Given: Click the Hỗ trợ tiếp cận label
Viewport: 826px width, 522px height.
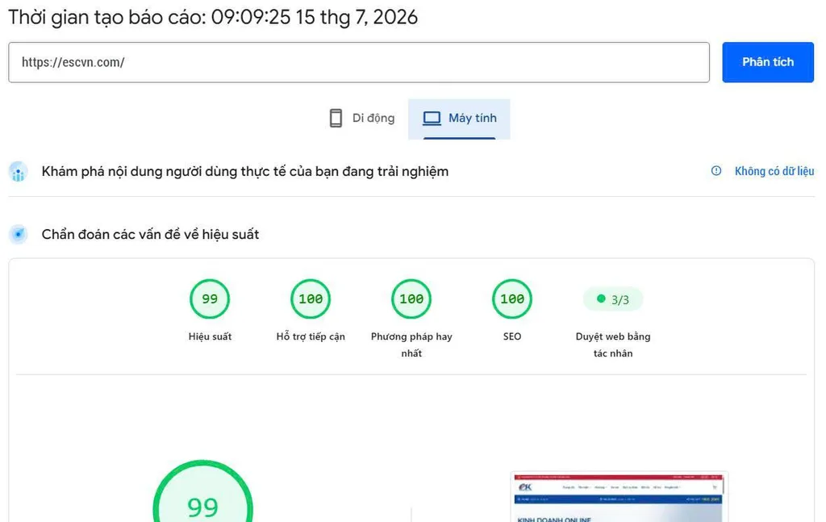Looking at the screenshot, I should (311, 336).
